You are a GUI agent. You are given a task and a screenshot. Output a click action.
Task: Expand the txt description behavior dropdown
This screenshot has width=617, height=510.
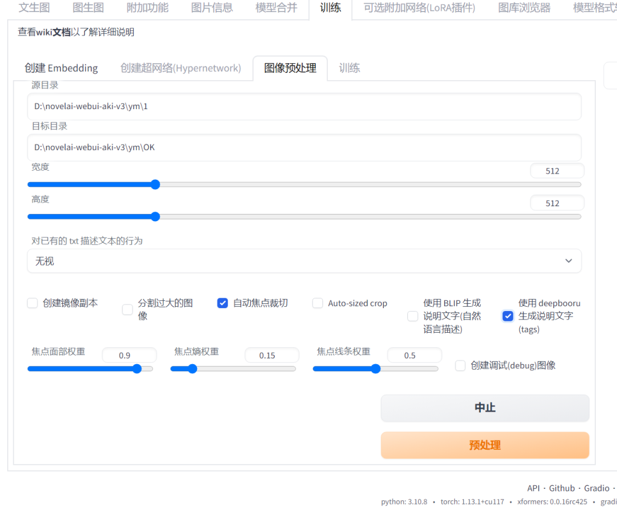[304, 261]
